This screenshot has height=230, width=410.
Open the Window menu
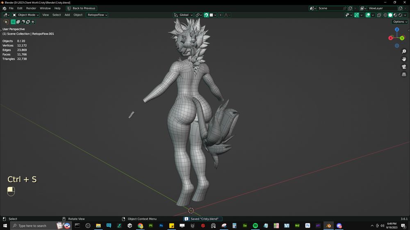(45, 8)
